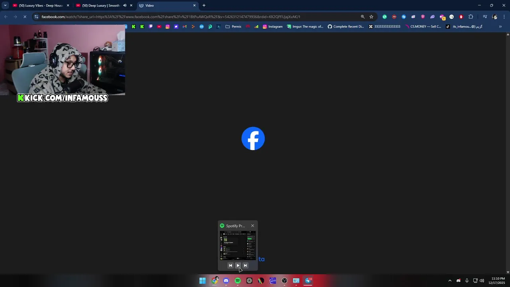
Task: Close the Spotify preview popup
Action: coord(252,226)
